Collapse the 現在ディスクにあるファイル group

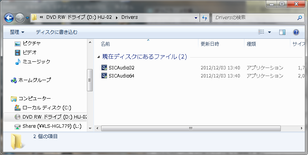click(x=99, y=57)
